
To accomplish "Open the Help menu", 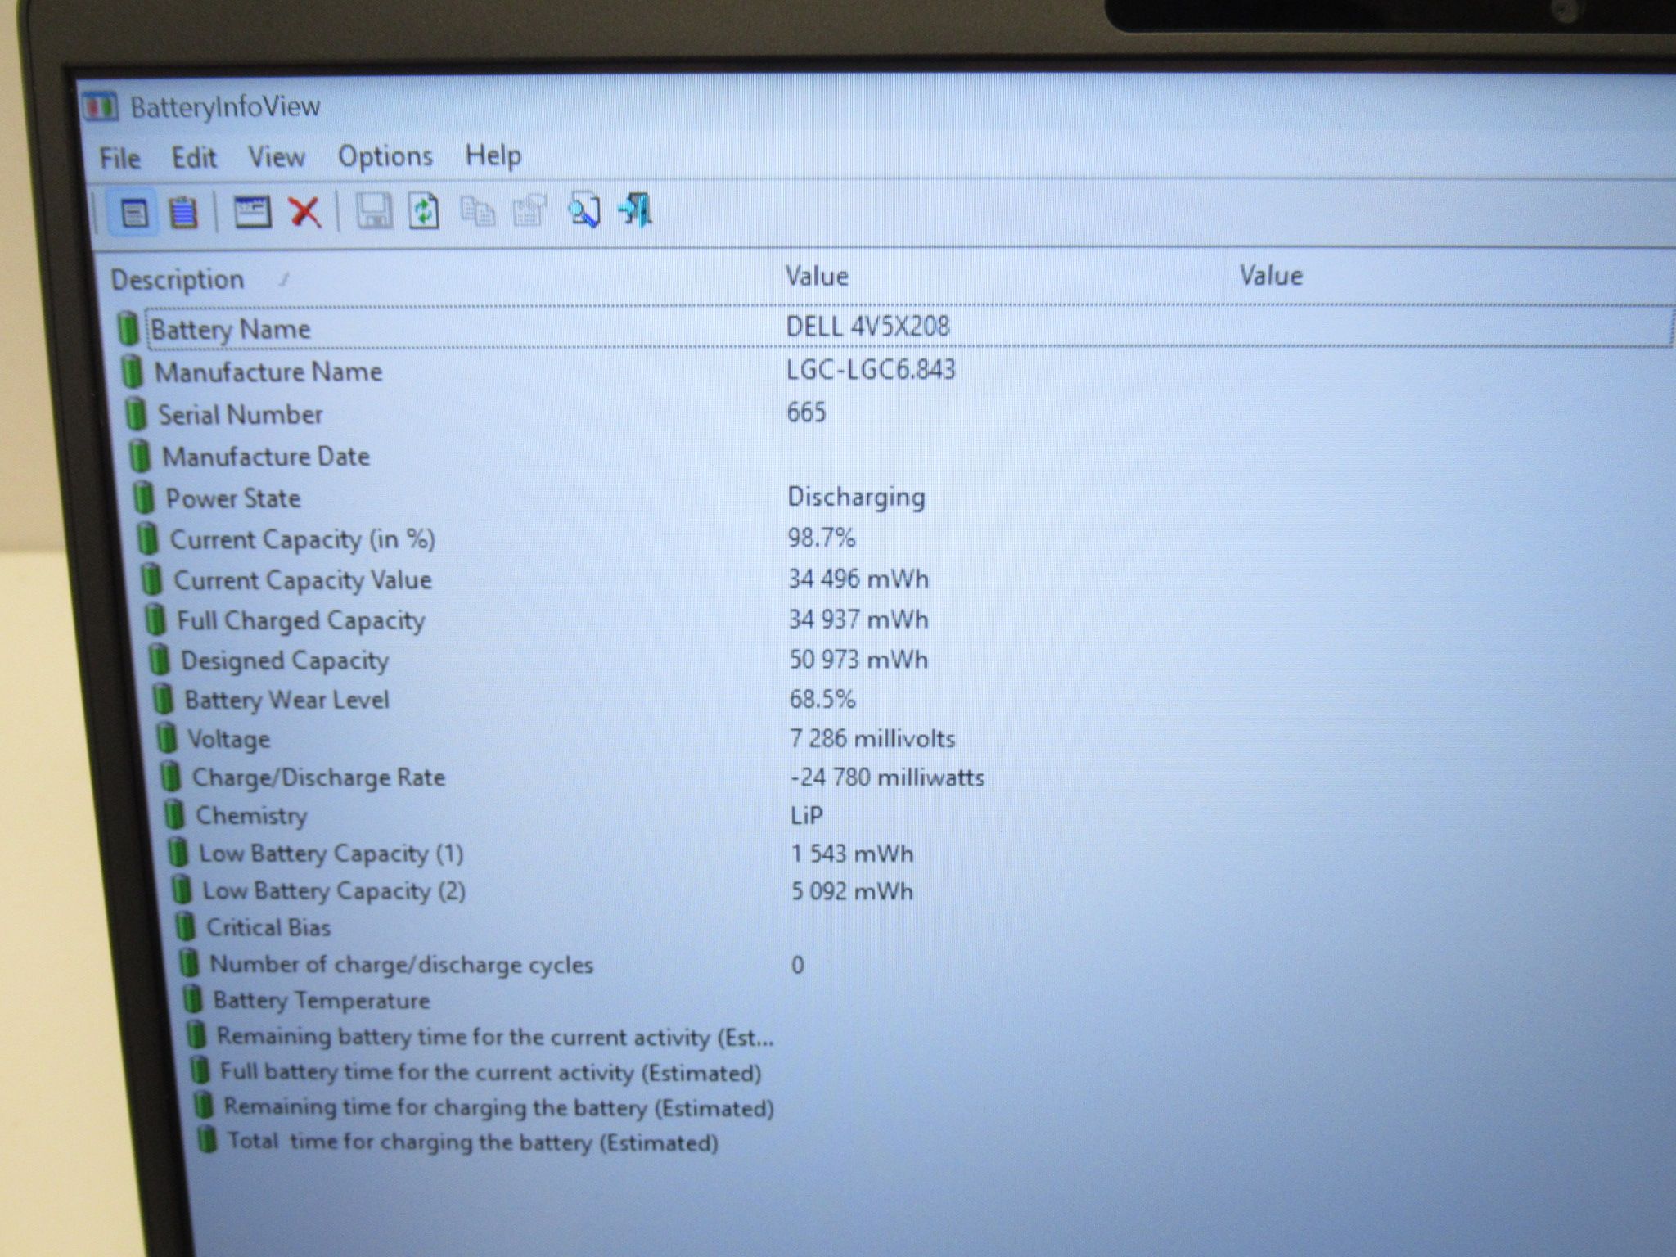I will 493,155.
